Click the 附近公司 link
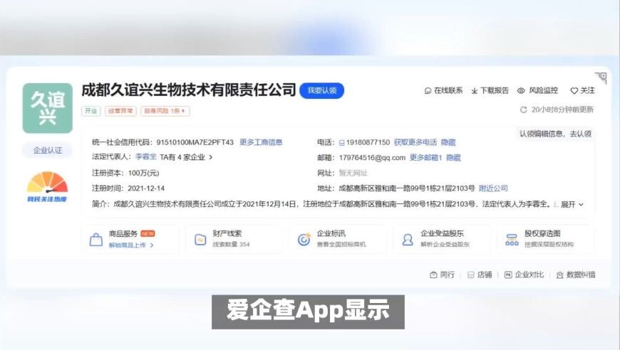The image size is (620, 350). 493,189
